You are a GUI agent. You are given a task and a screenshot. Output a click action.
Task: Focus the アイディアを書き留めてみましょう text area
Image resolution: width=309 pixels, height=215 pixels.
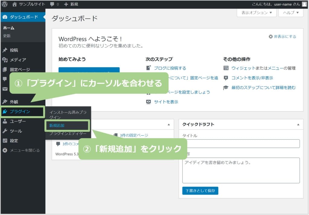point(241,170)
